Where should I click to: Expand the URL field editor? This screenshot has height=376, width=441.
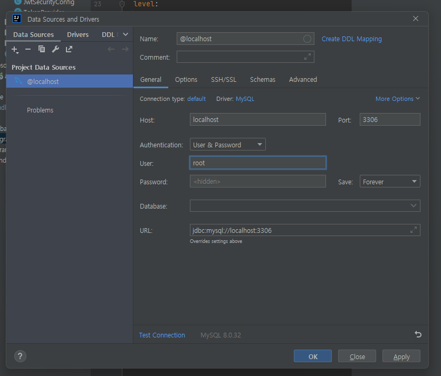(414, 230)
